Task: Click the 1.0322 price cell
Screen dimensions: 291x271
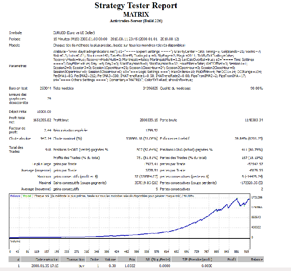Action: click(x=130, y=266)
